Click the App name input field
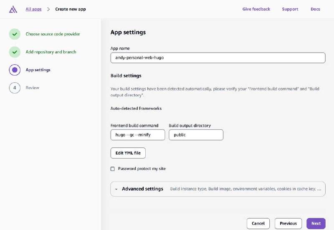 218,58
